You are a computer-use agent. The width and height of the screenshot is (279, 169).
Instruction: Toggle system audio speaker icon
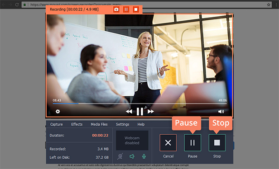(x=132, y=156)
